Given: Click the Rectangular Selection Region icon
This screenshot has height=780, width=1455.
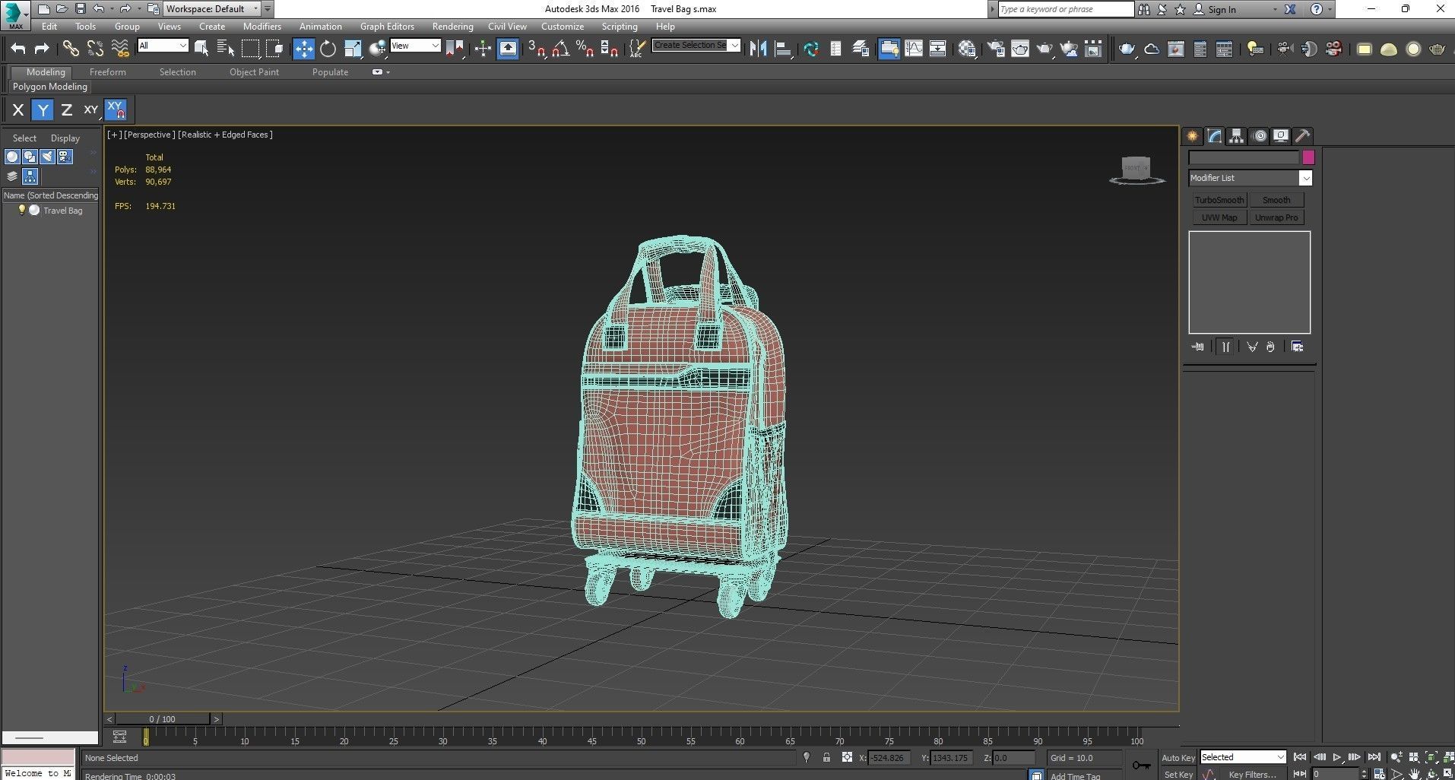Looking at the screenshot, I should [250, 49].
